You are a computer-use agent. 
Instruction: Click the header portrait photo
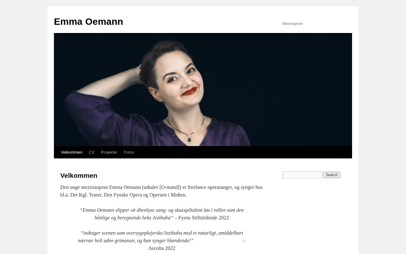coord(203,90)
